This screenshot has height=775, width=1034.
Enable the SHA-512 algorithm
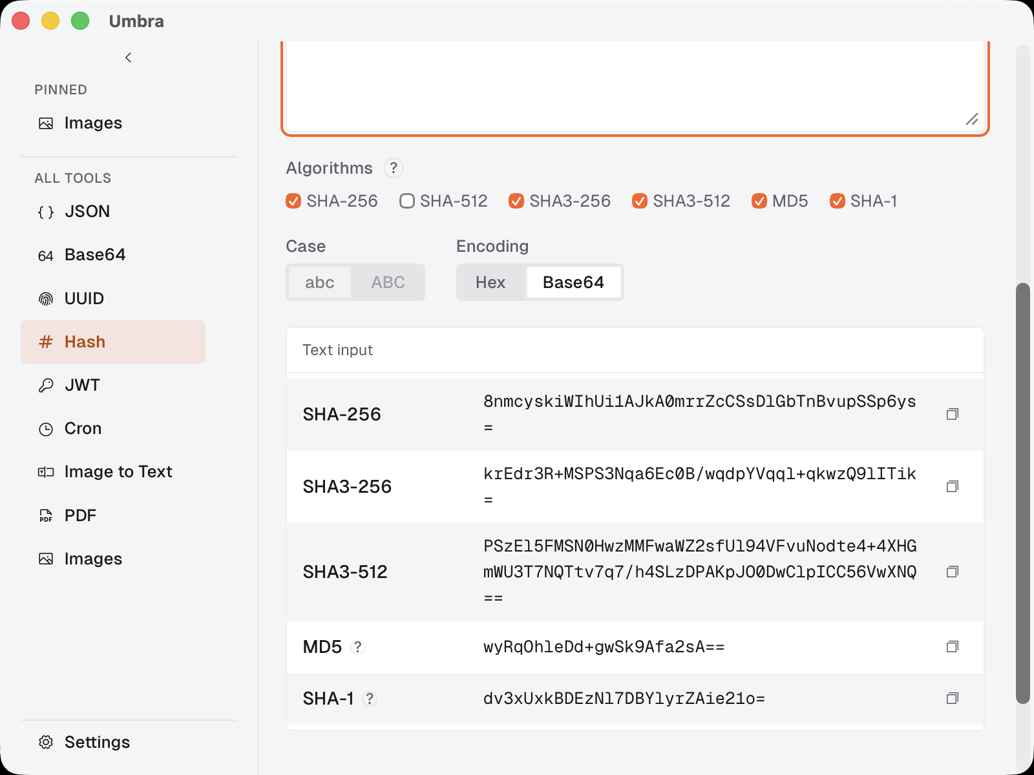coord(407,201)
